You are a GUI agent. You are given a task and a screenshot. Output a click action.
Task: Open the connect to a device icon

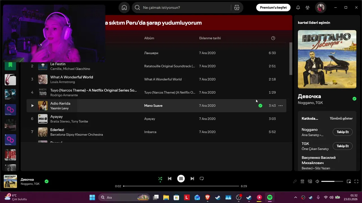(x=310, y=182)
